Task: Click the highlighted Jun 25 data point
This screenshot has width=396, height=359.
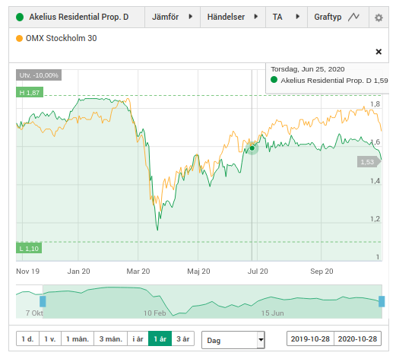Action: click(252, 148)
